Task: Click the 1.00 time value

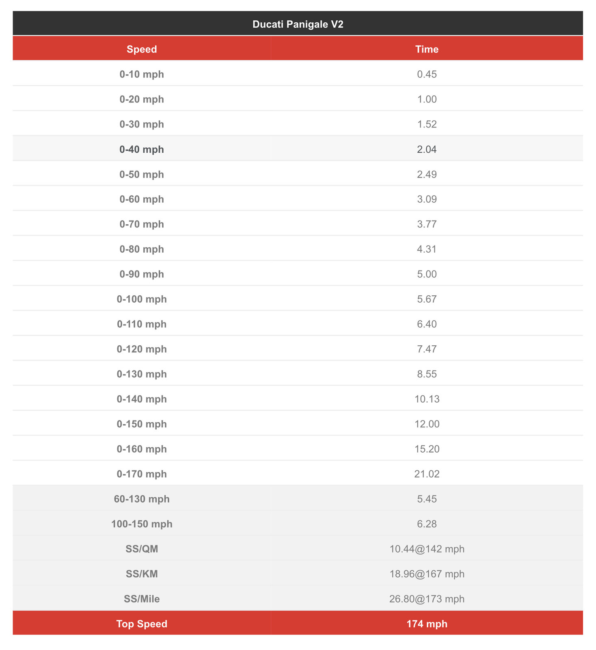Action: pyautogui.click(x=427, y=99)
